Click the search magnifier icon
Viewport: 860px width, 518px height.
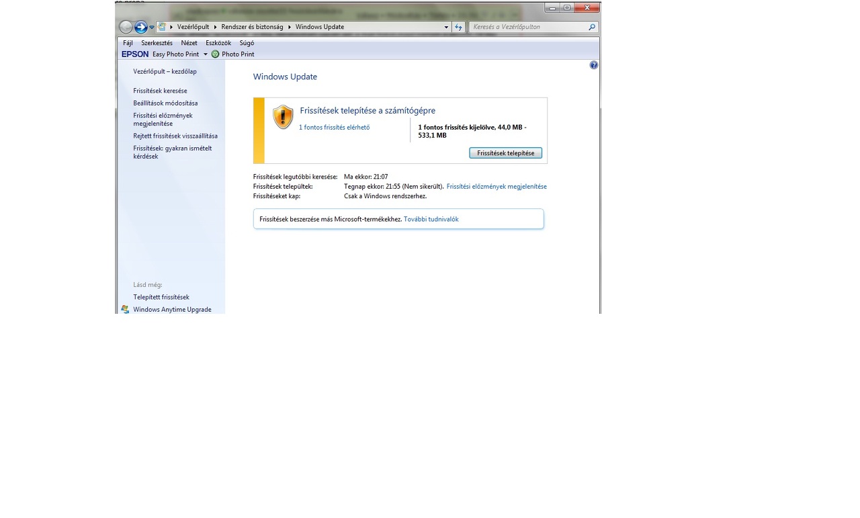[592, 27]
